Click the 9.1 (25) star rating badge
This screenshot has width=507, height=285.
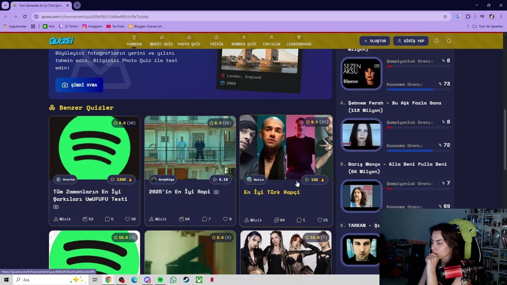[316, 122]
